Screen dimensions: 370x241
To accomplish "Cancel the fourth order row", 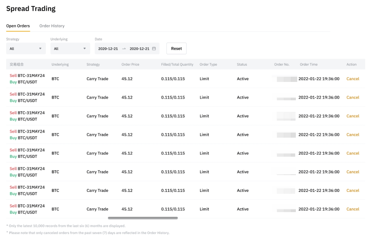I will (353, 135).
